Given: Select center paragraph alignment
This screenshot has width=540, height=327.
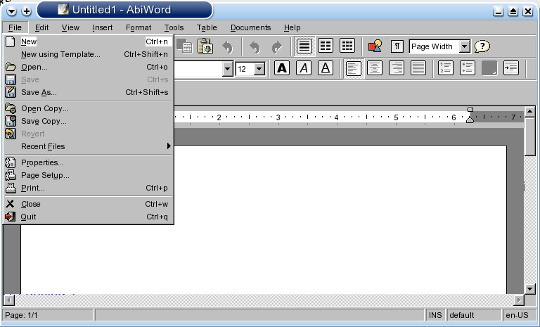Looking at the screenshot, I should click(375, 68).
